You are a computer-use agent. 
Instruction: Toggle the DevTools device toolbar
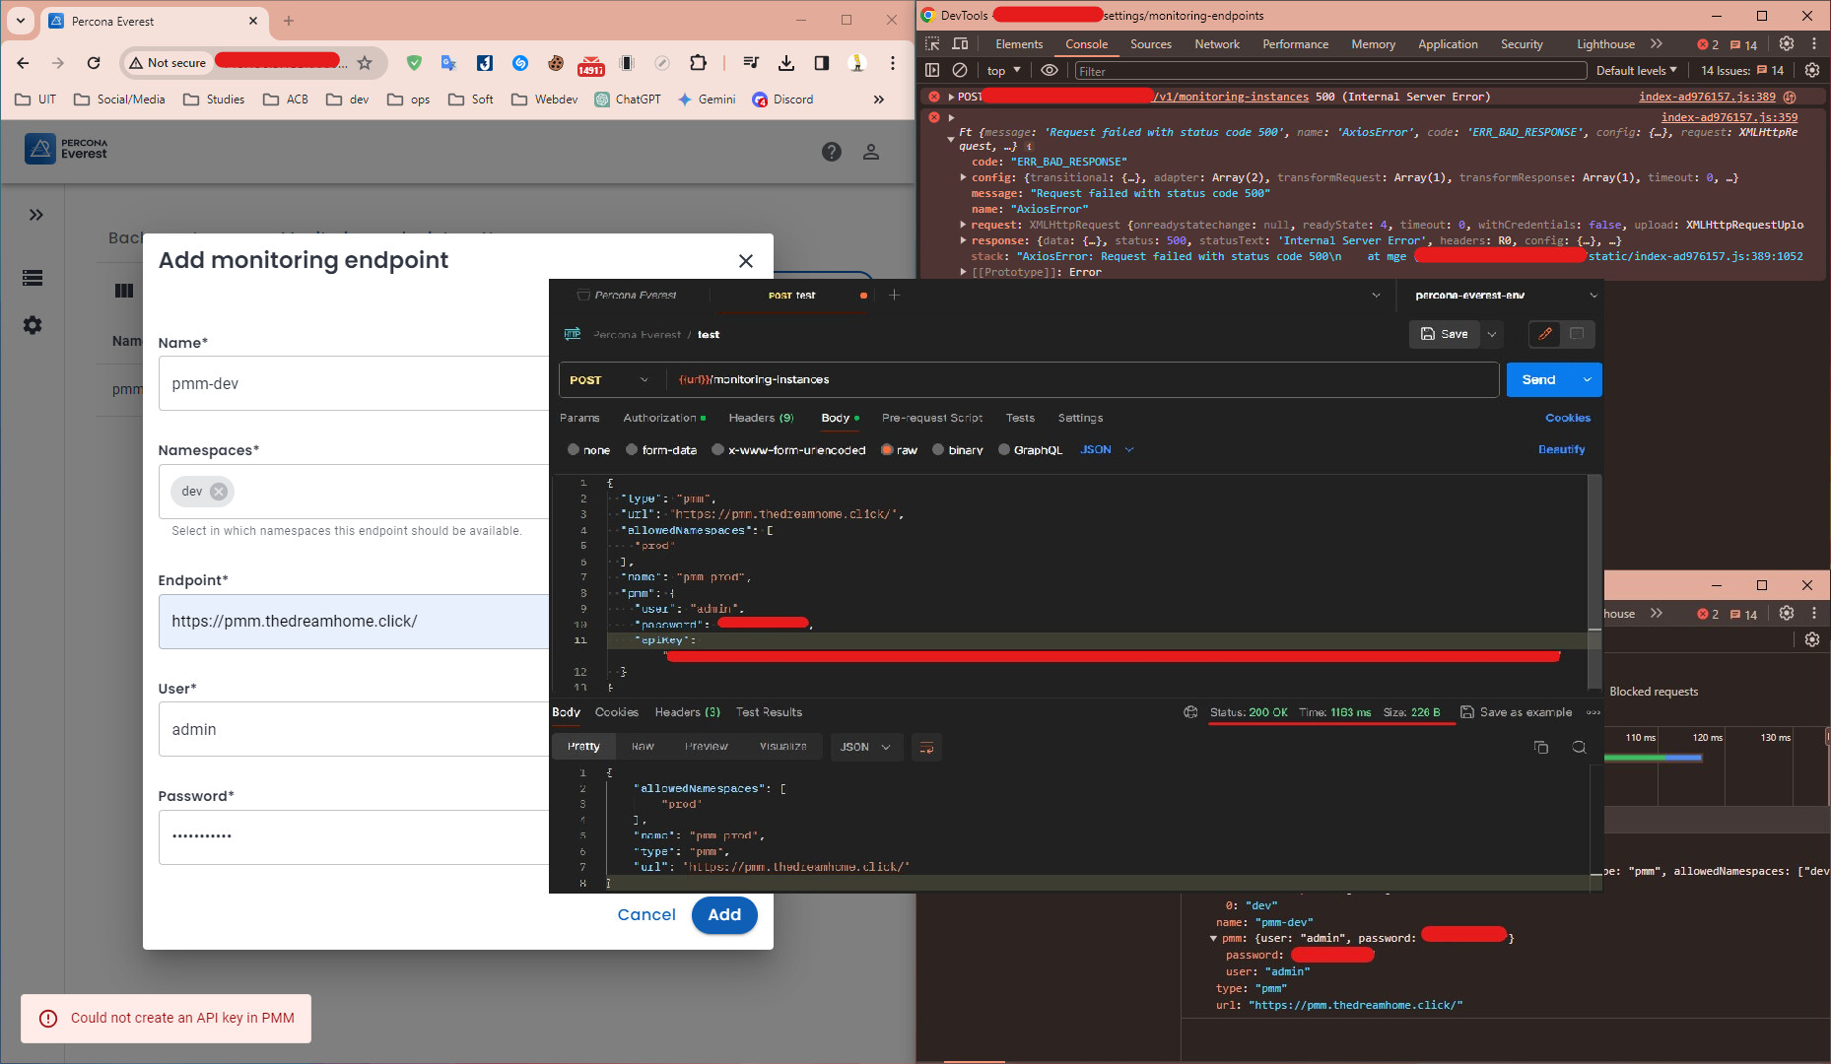[x=960, y=43]
